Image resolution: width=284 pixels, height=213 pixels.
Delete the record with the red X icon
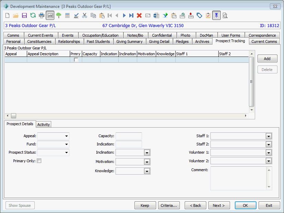pyautogui.click(x=139, y=15)
